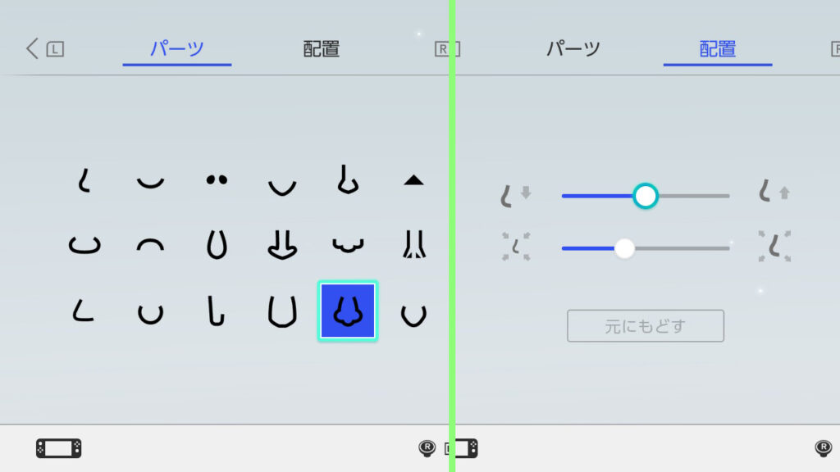
Task: Click the 元にもどす reset button
Action: coord(646,326)
